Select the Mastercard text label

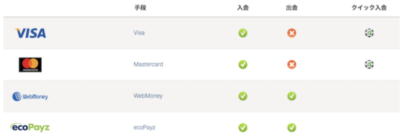point(148,64)
